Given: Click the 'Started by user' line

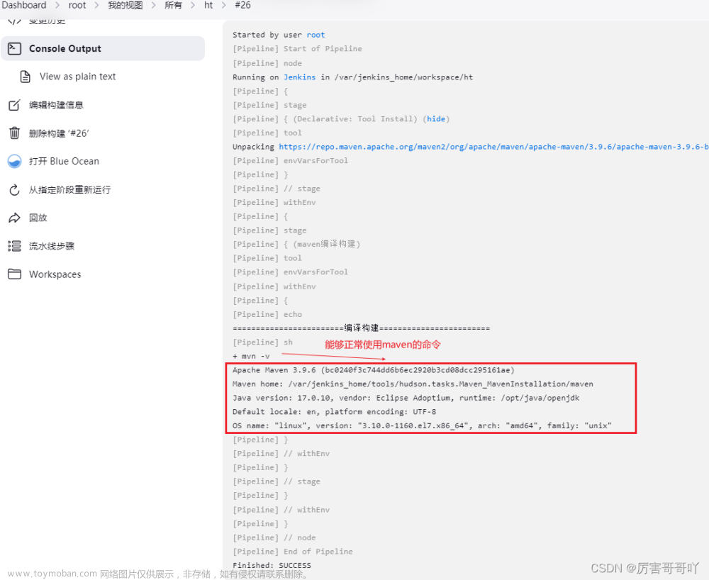Looking at the screenshot, I should pyautogui.click(x=279, y=35).
